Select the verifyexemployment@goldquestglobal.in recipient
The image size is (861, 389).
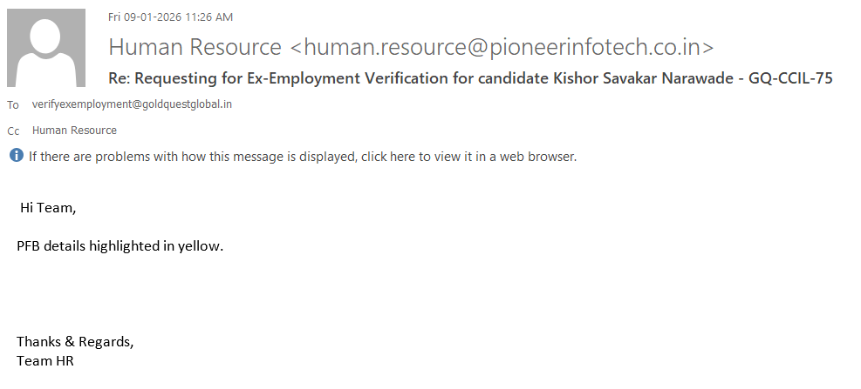tap(132, 104)
